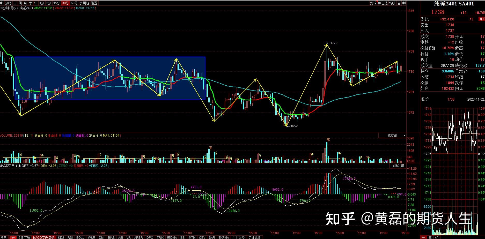Viewport: 485px width, 239px height.
Task: Open 设置 in the bottom indicator bar
Action: pyautogui.click(x=3, y=237)
